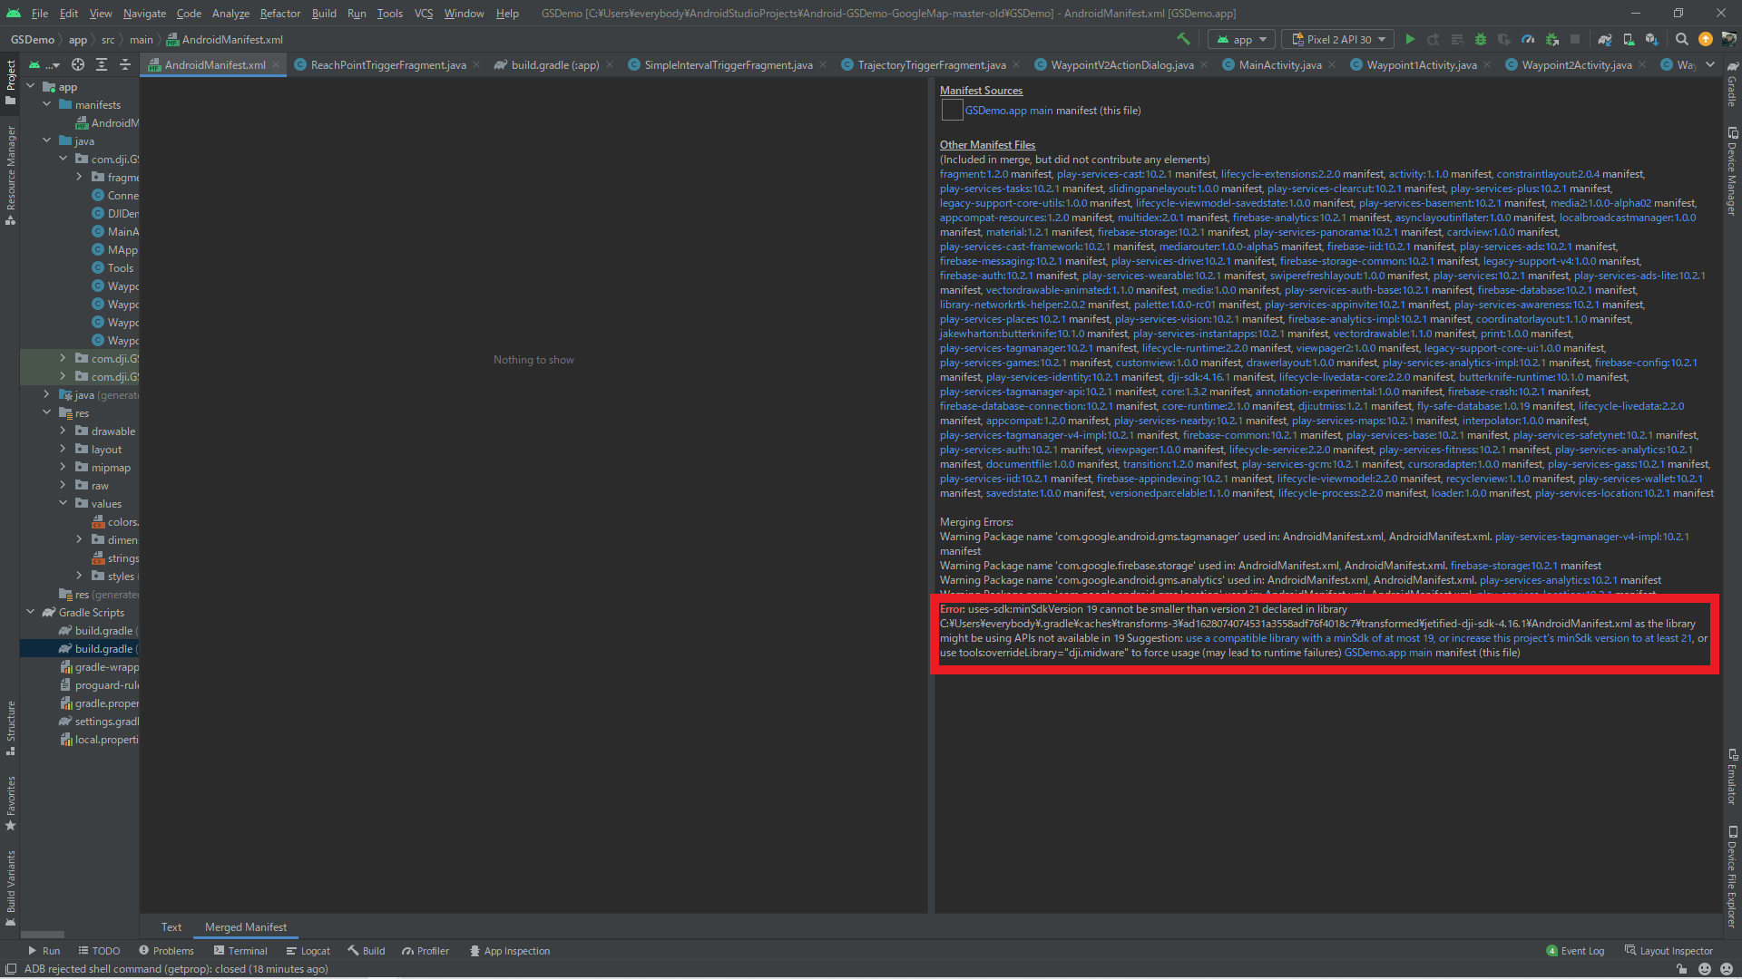
Task: Toggle the Project tool window sidebar button
Action: 10,82
